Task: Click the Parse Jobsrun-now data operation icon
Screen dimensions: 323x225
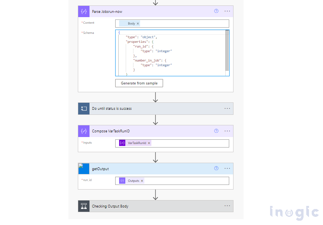Action: coord(84,11)
